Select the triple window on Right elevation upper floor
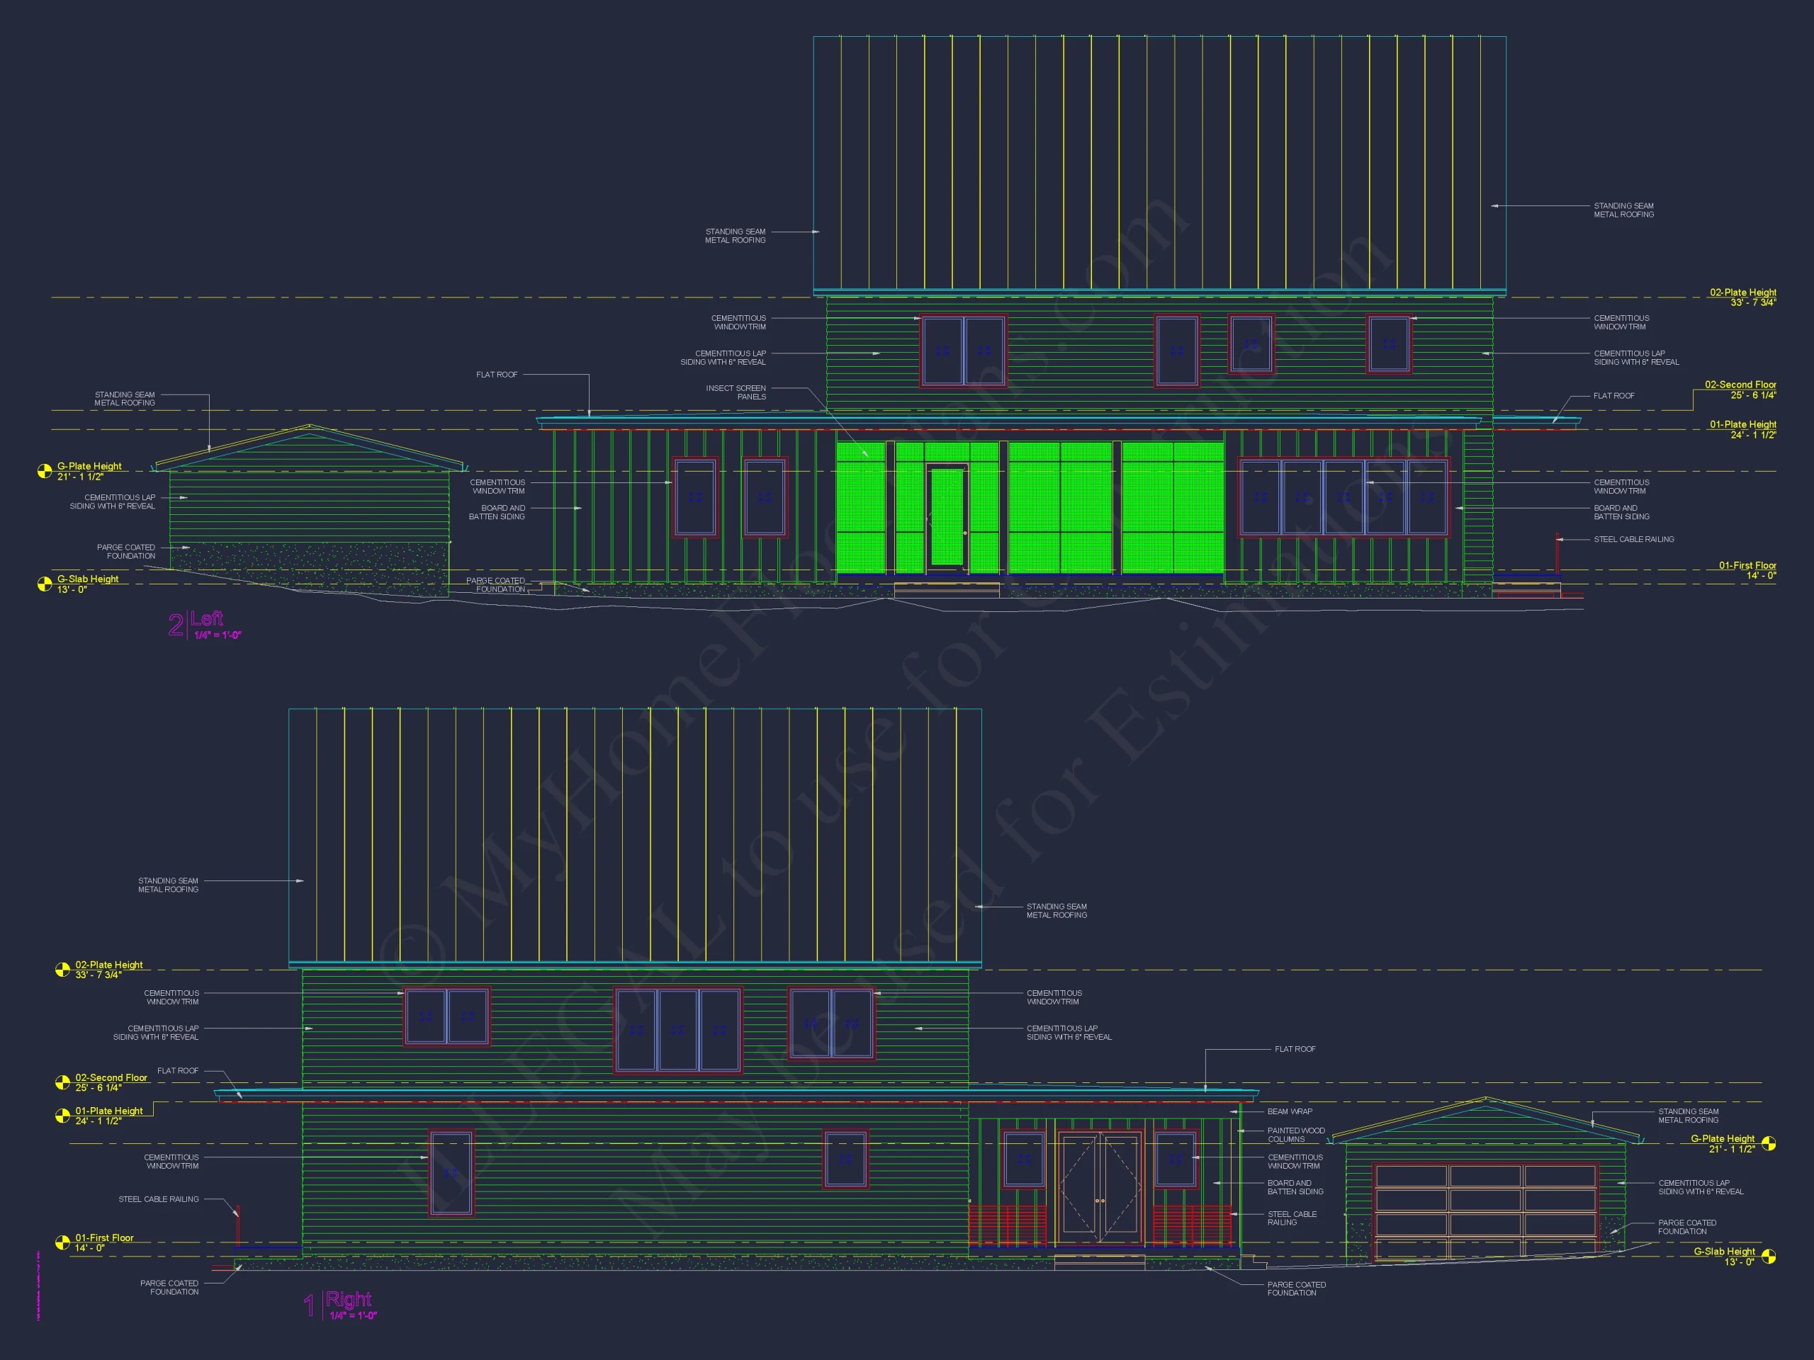This screenshot has height=1360, width=1814. click(x=678, y=1030)
